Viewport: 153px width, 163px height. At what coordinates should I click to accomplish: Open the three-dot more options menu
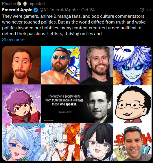(149, 10)
